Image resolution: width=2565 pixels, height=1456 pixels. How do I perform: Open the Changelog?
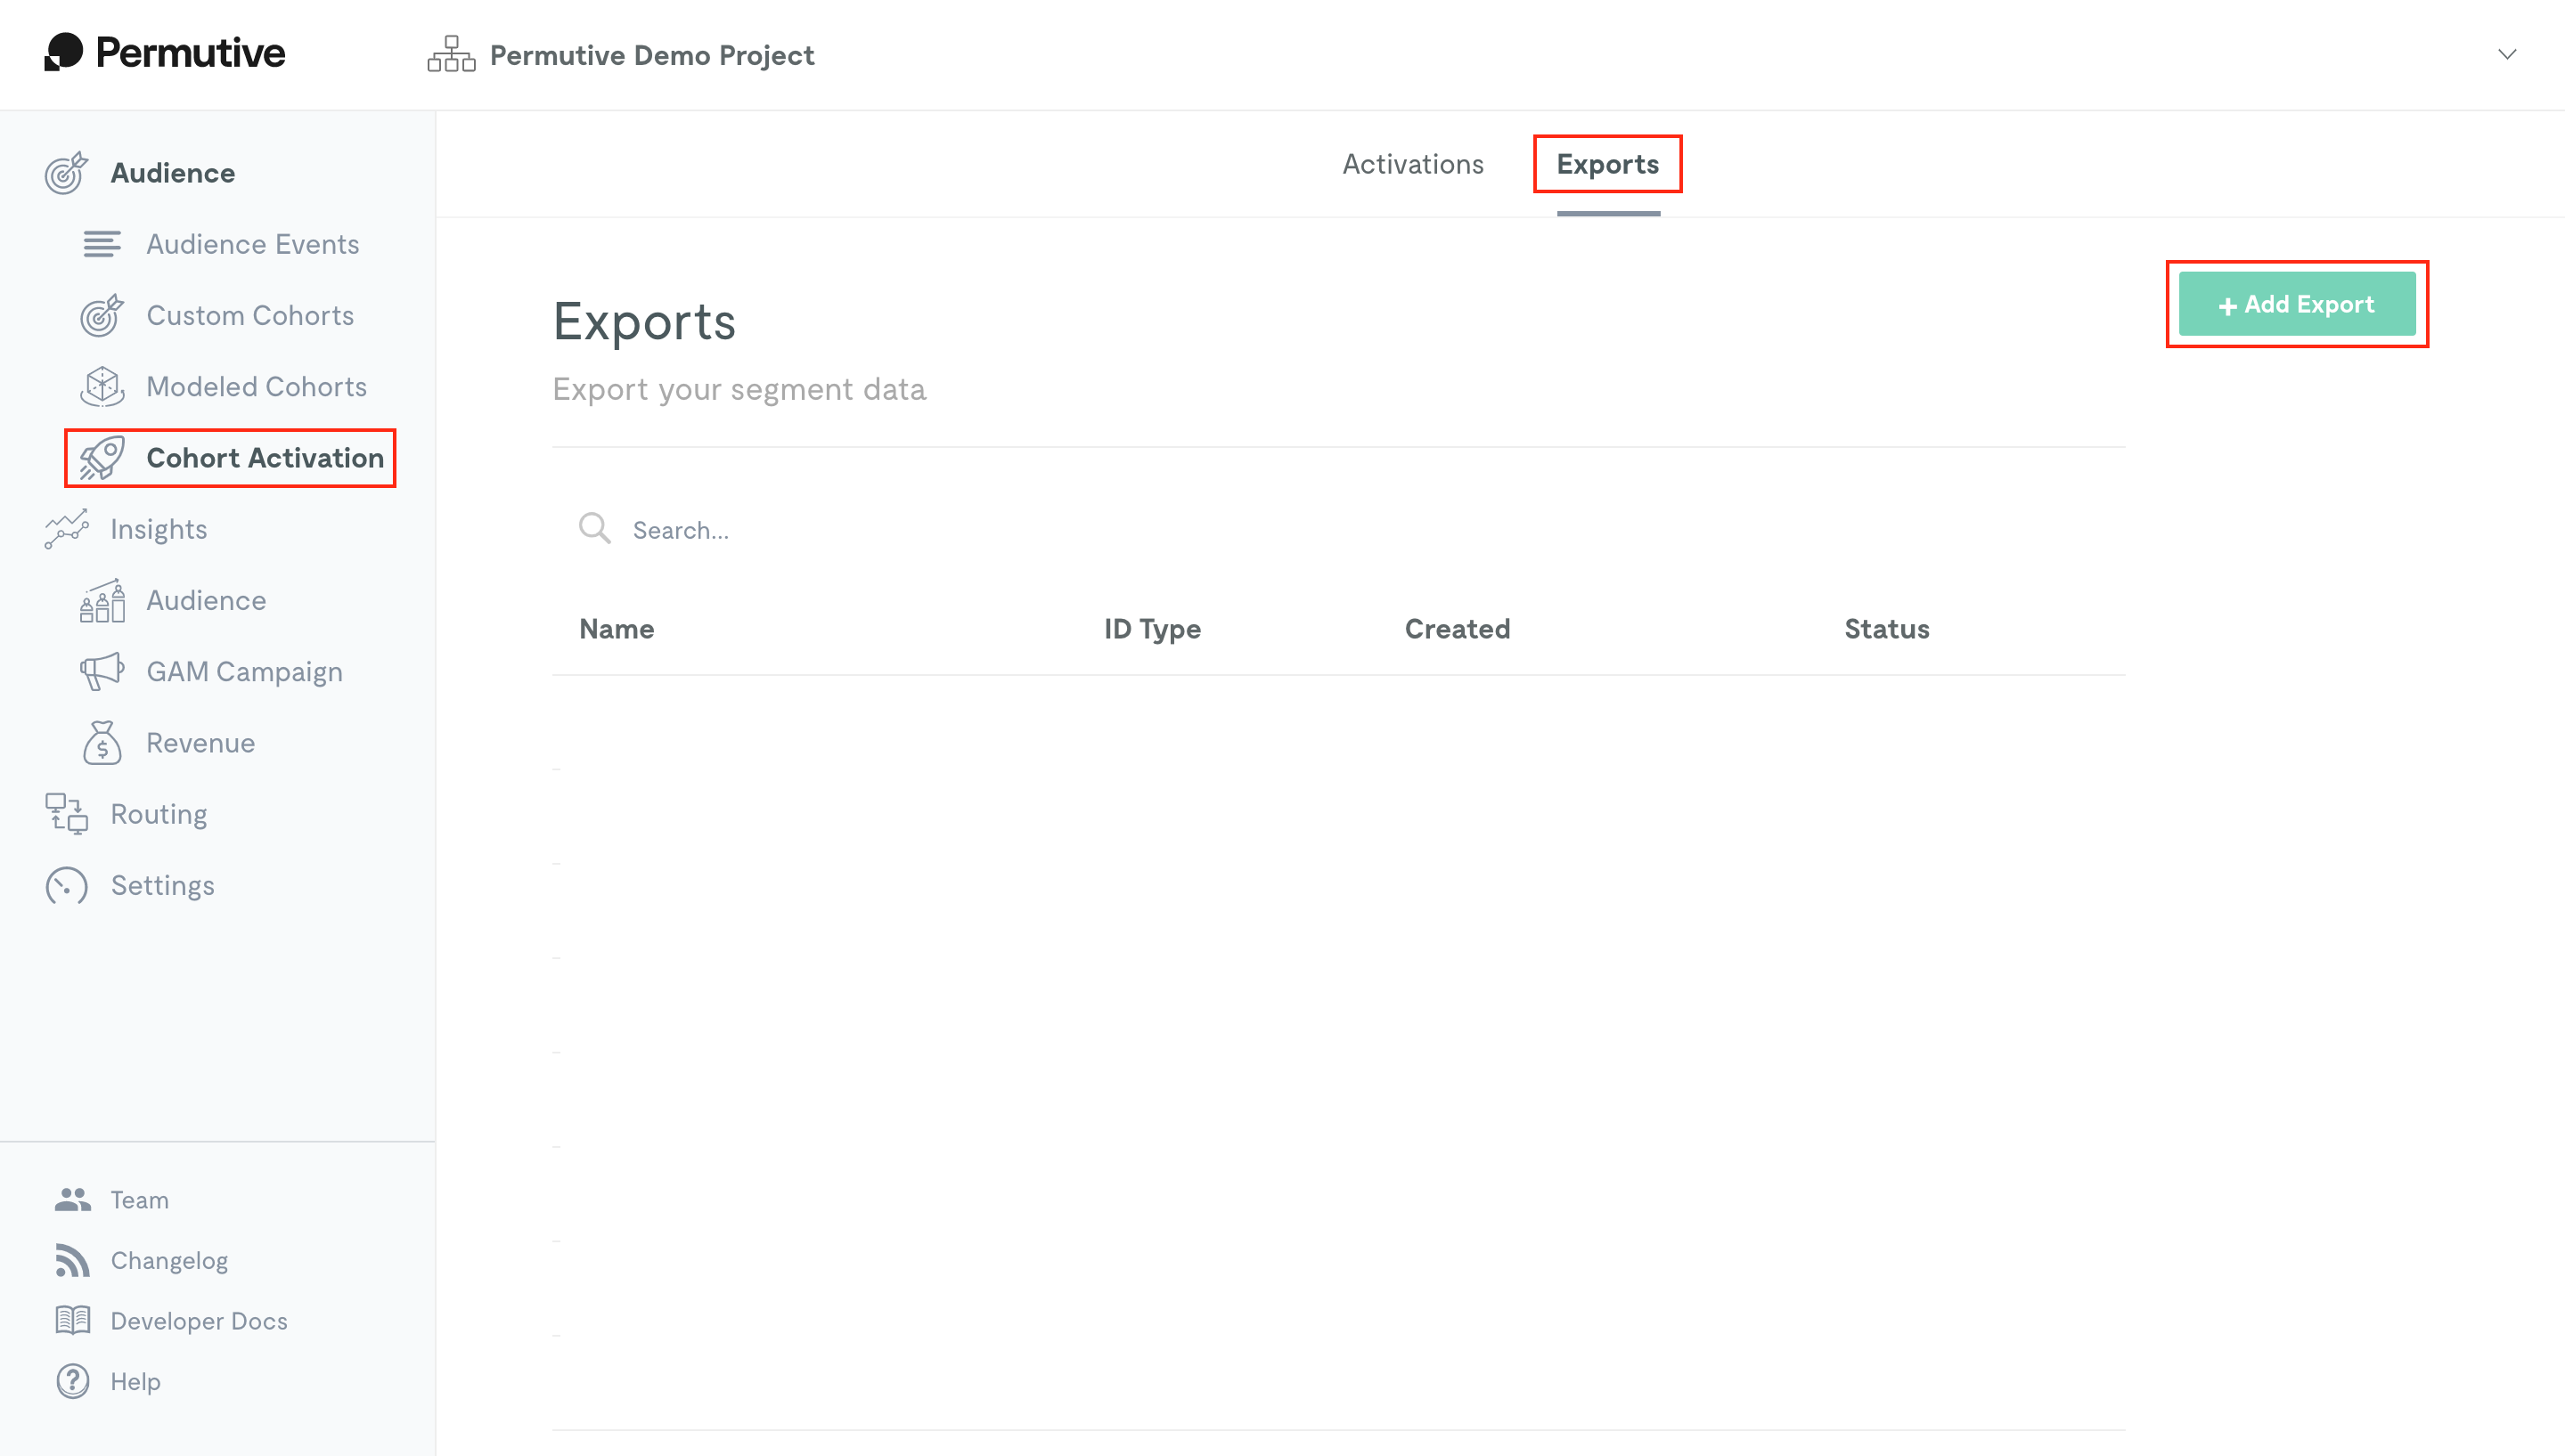[169, 1260]
